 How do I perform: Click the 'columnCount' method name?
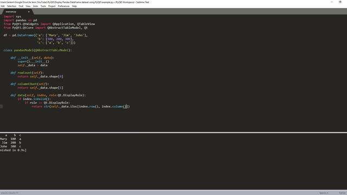(x=27, y=84)
